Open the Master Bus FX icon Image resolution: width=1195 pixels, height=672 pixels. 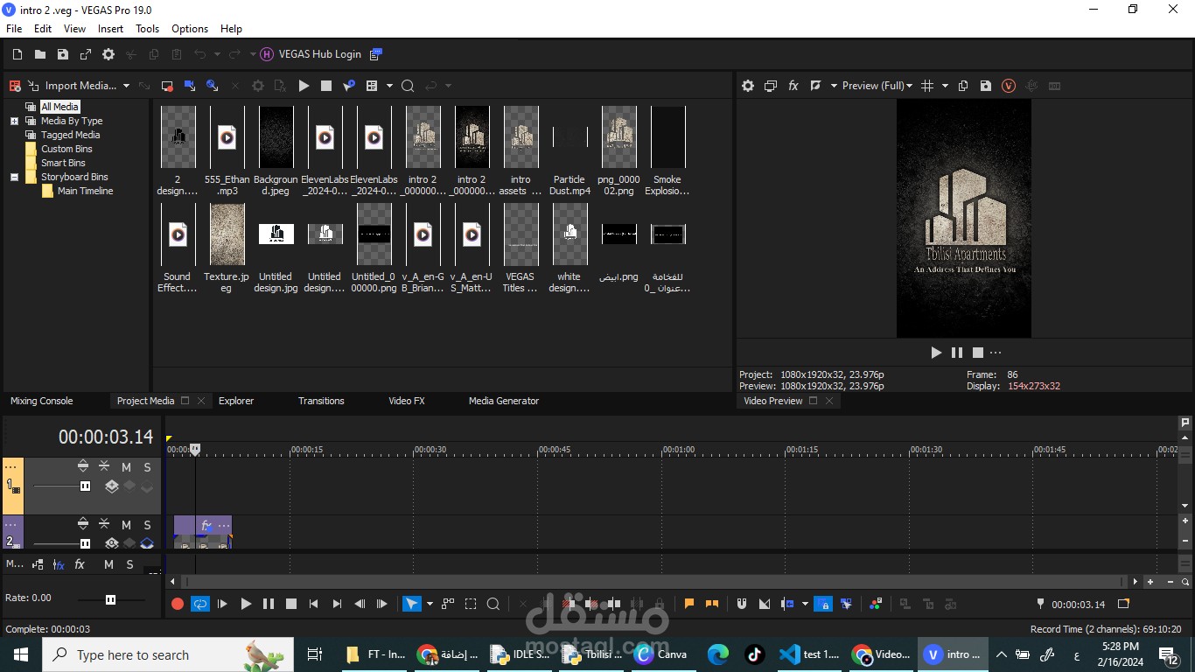click(80, 564)
